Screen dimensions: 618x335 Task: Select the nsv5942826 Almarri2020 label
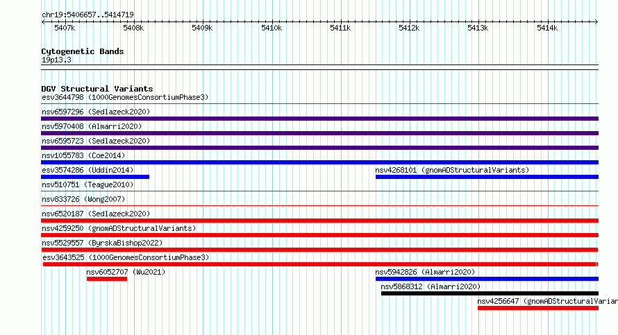(x=425, y=272)
